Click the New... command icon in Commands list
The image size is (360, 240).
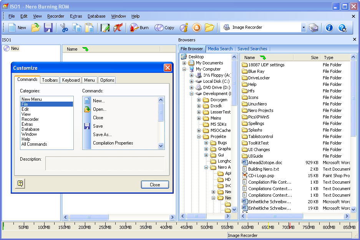click(87, 101)
